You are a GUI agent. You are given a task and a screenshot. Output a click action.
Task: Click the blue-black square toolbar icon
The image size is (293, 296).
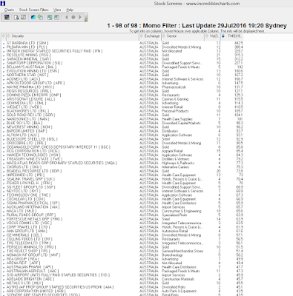click(x=33, y=17)
